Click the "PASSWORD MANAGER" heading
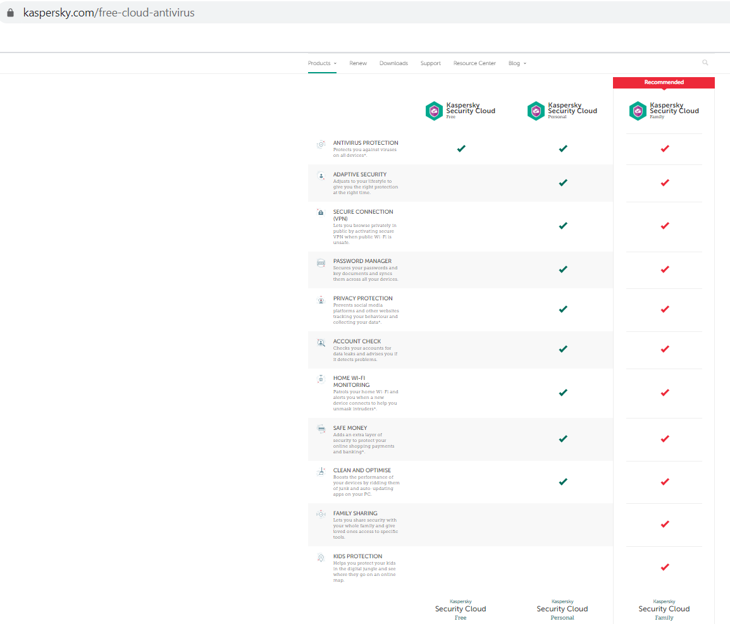The width and height of the screenshot is (730, 624). 362,261
